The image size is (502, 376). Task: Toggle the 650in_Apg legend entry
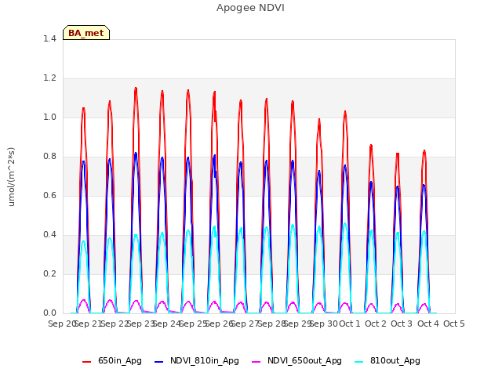coord(111,361)
